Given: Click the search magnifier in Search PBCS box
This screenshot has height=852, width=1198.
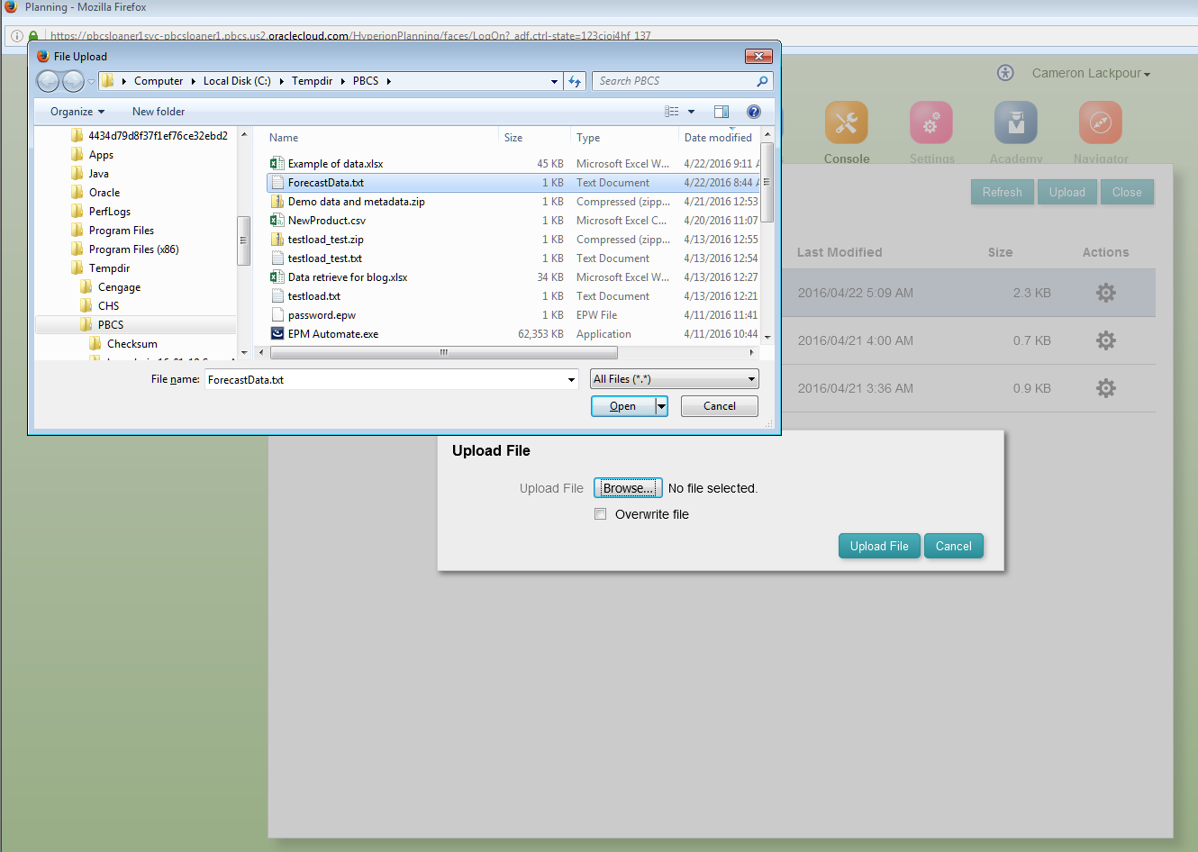Looking at the screenshot, I should tap(763, 81).
